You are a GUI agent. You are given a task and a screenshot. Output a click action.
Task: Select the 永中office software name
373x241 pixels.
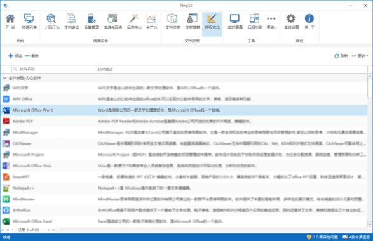[21, 210]
